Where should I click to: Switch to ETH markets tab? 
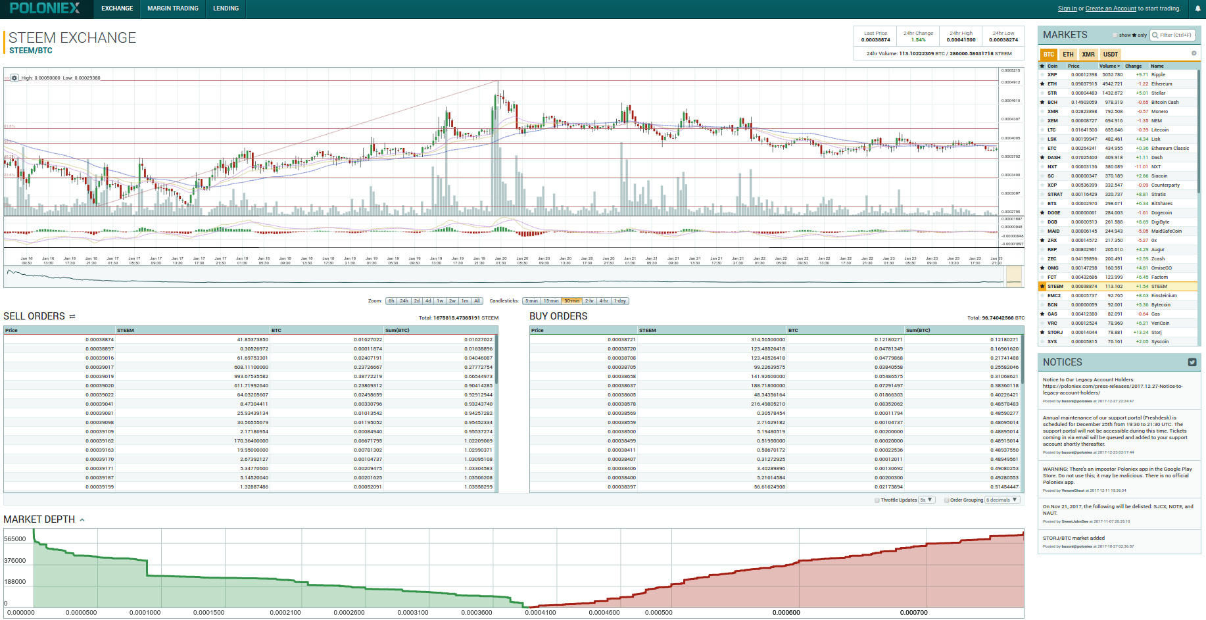[1068, 55]
